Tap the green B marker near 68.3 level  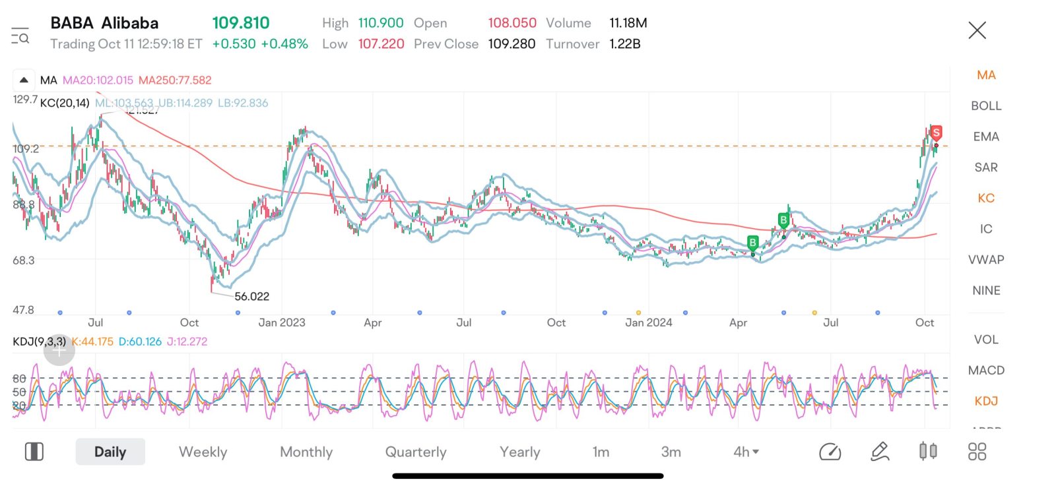point(752,243)
